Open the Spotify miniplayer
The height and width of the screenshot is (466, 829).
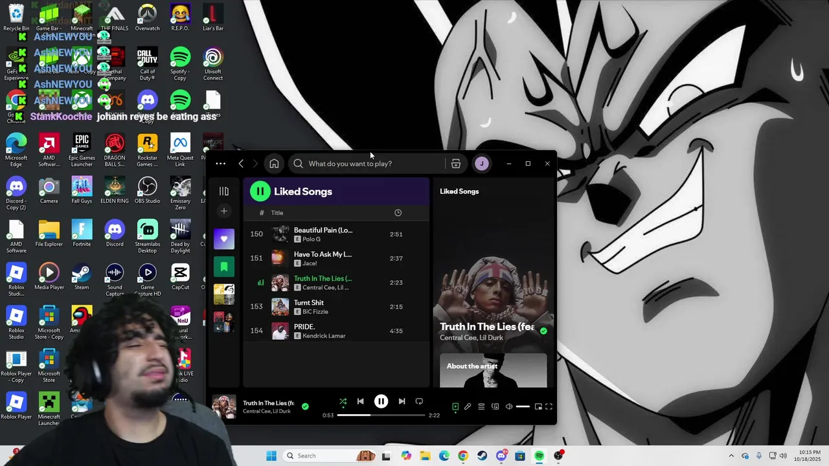[x=538, y=407]
